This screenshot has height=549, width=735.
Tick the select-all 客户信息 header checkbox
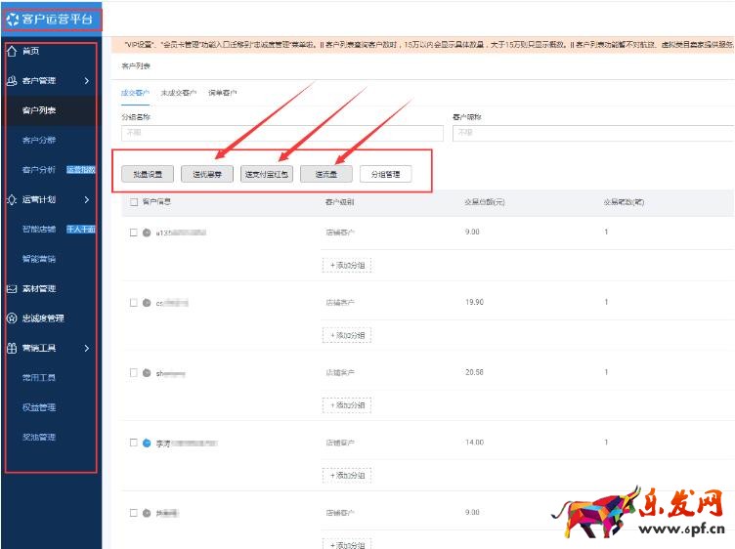tap(134, 202)
